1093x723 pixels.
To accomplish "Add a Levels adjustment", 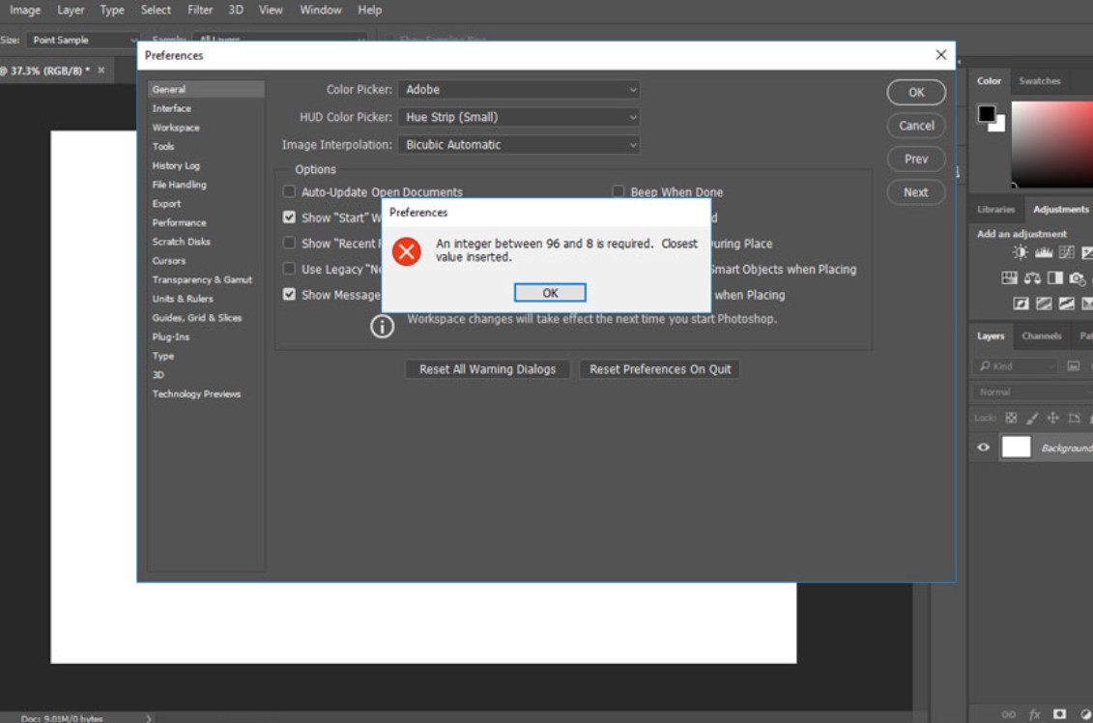I will (x=1043, y=253).
